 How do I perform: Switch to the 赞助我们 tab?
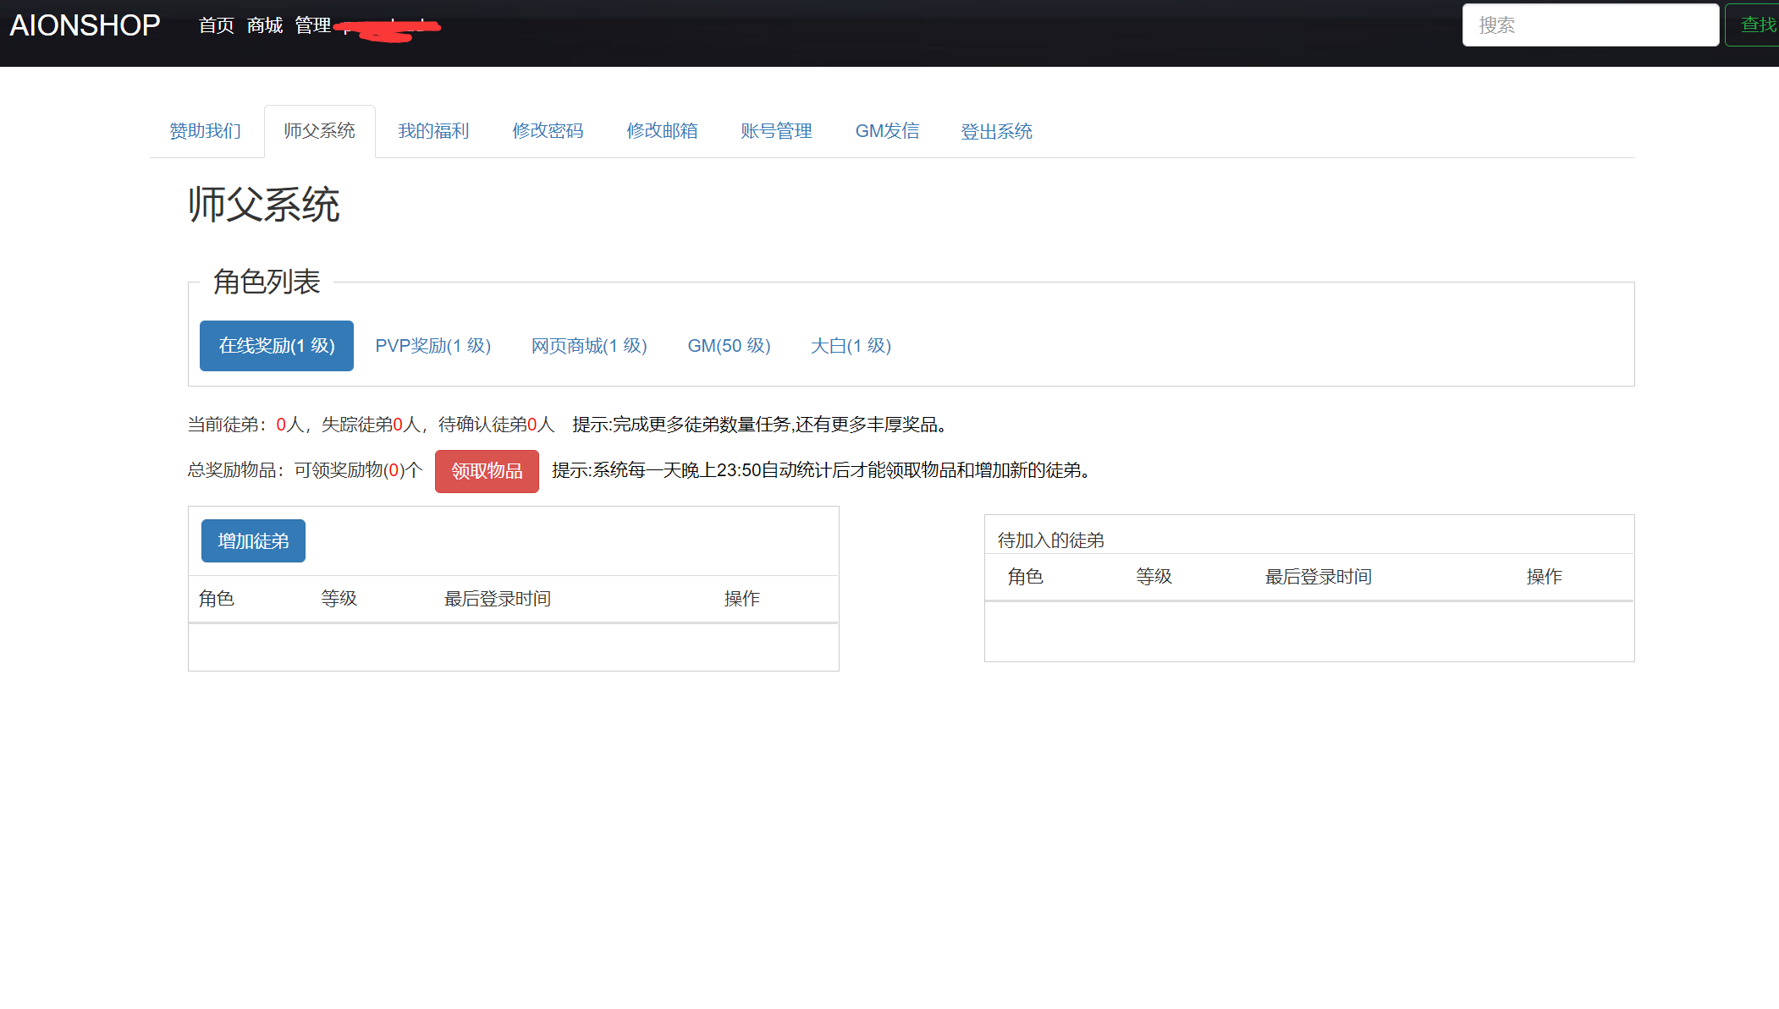pyautogui.click(x=206, y=131)
